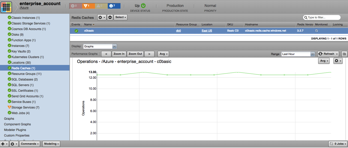
Task: Click the green event status icon for c0basic
Action: 76,31
